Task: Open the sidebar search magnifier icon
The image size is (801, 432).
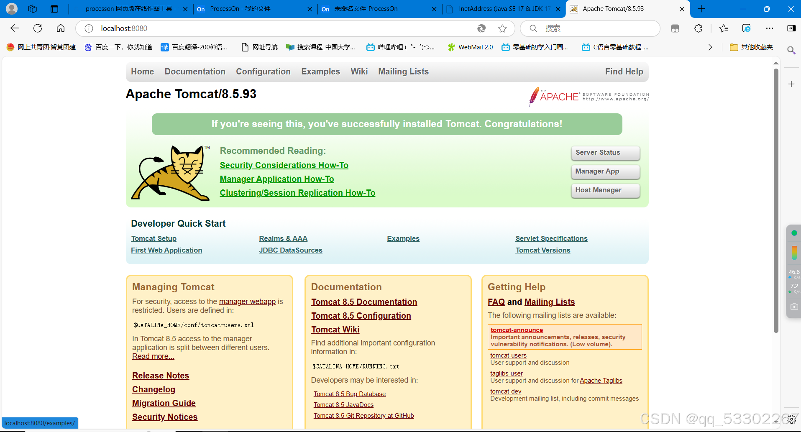Action: (791, 50)
